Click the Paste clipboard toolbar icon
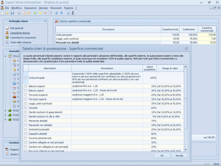This screenshot has height=166, width=221. click(x=29, y=13)
